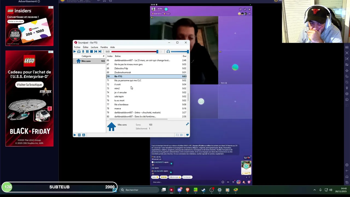This screenshot has width=350, height=197.
Task: Select sound 'tu es mort'
Action: click(x=147, y=100)
